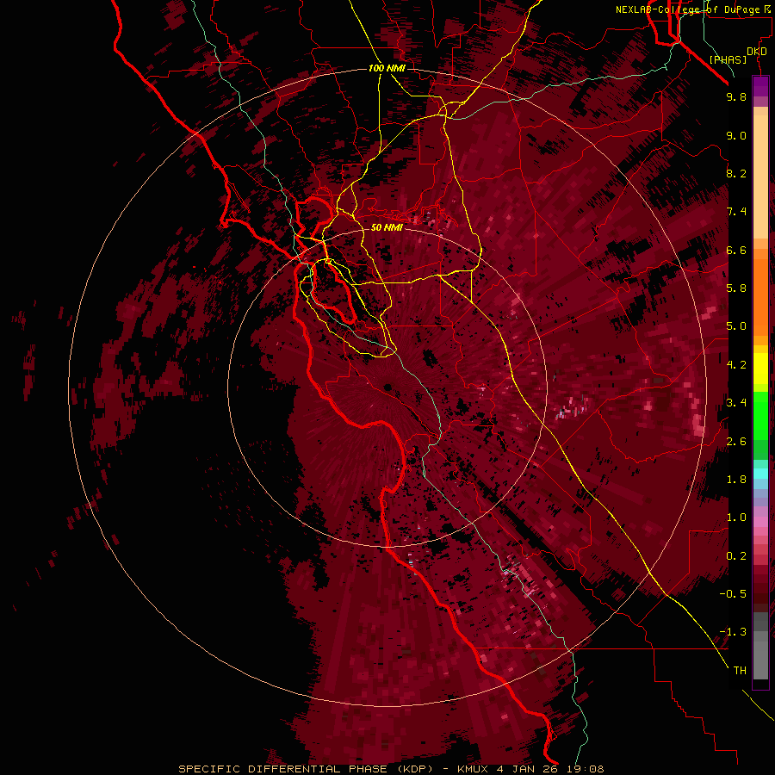This screenshot has width=775, height=775.
Task: Click the 5.0 scale value
Action: click(736, 326)
